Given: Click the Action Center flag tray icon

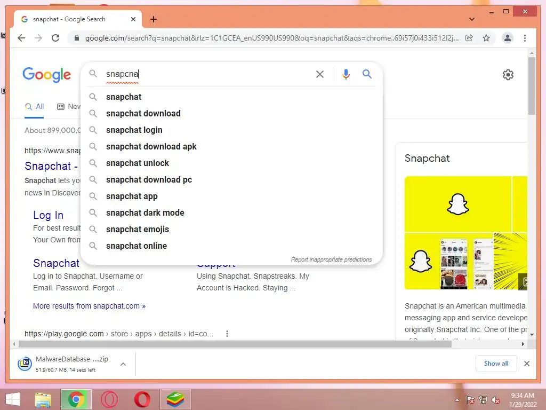Looking at the screenshot, I should coord(470,400).
